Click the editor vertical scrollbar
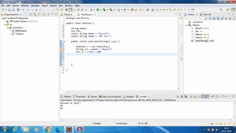 tap(179, 54)
